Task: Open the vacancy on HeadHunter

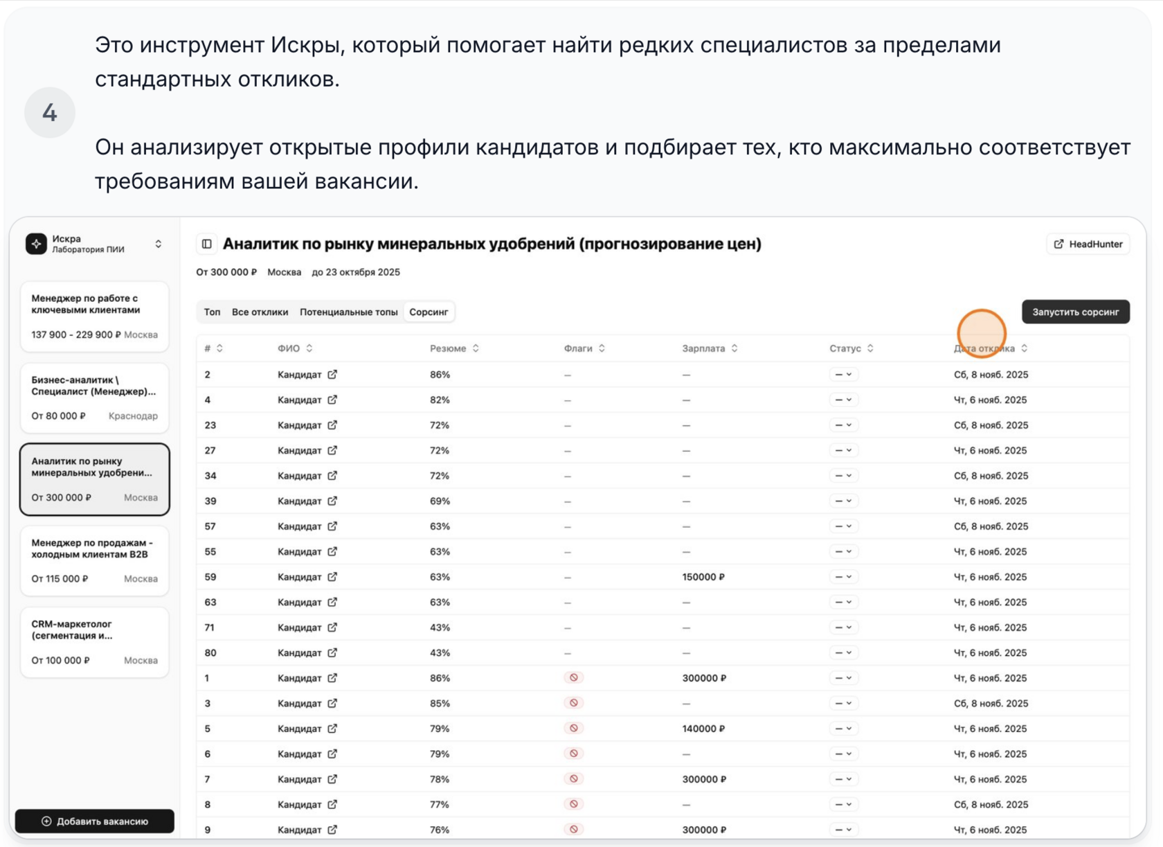Action: pyautogui.click(x=1088, y=244)
